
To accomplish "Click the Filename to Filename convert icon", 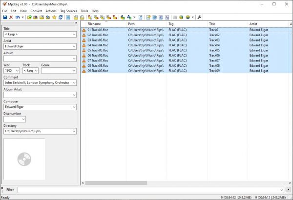I will coord(103,18).
